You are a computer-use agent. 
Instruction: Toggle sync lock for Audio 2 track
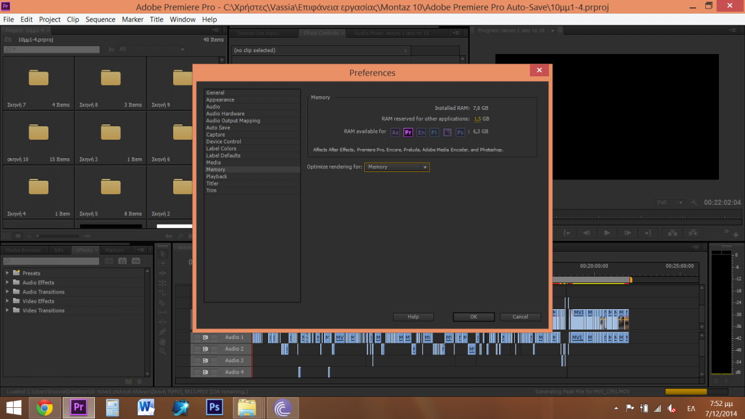[205, 349]
